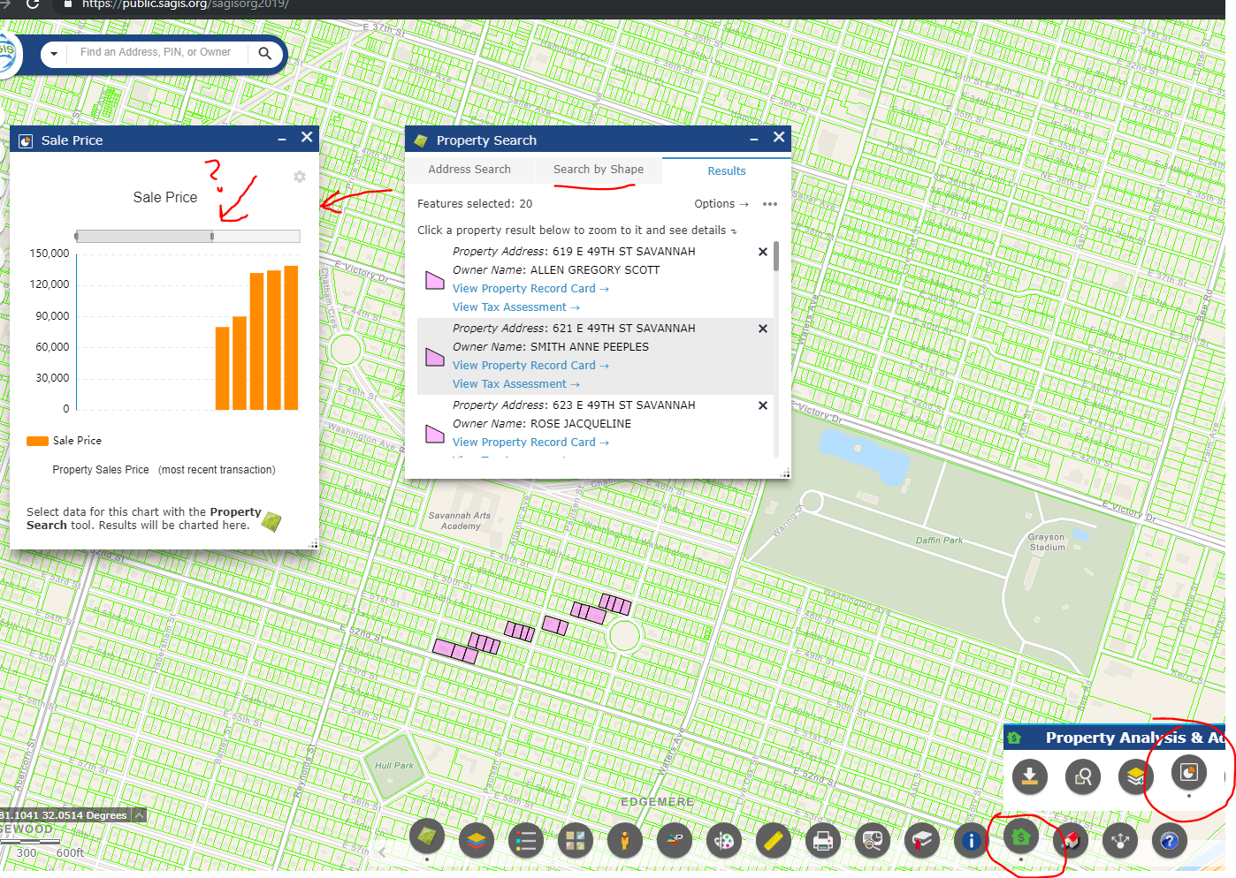Viewport: 1236px width, 878px height.
Task: Click the graduation cap icon in bottom toolbar
Action: (922, 840)
